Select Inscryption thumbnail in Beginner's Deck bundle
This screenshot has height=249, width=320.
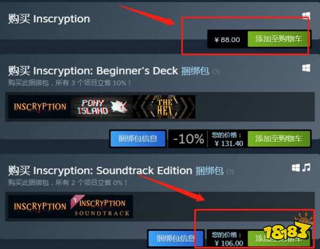coord(39,107)
